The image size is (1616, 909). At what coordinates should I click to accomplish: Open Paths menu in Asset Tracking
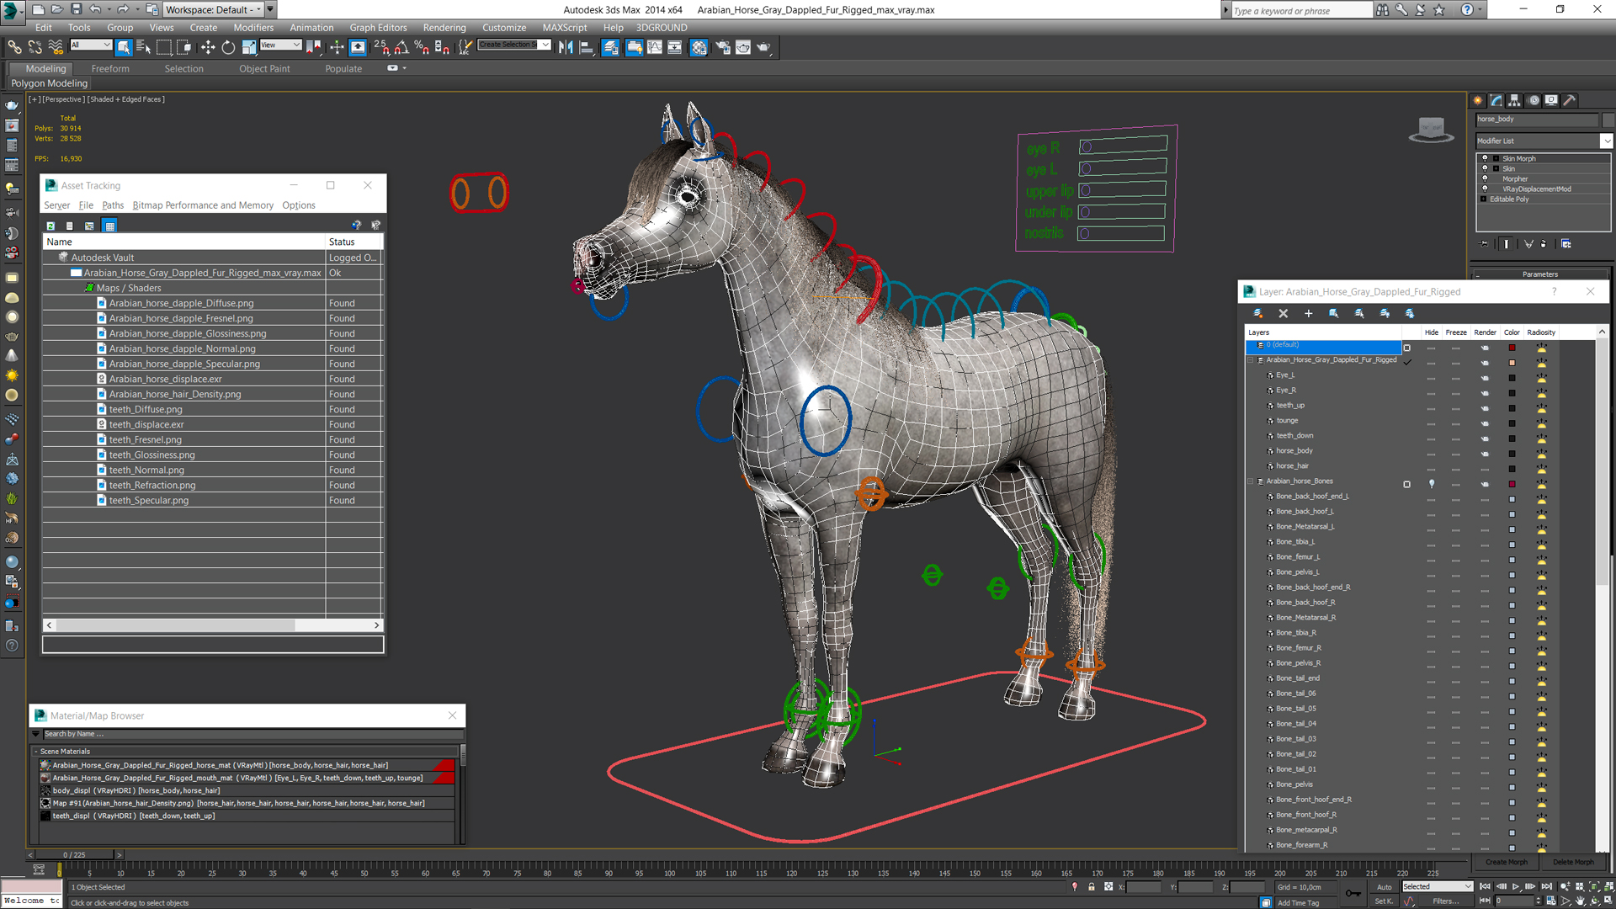[x=113, y=205]
